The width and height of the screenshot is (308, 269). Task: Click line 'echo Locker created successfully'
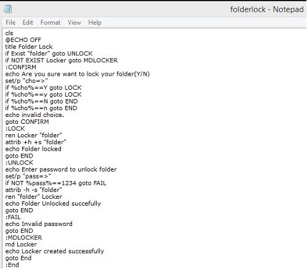pyautogui.click(x=55, y=251)
